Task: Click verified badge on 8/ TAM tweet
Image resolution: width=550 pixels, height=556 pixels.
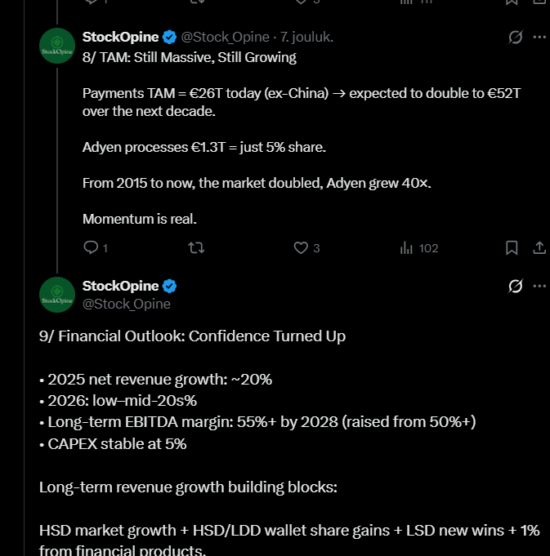Action: (x=170, y=37)
